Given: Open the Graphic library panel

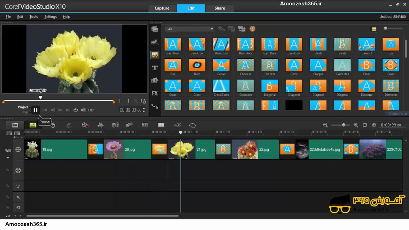Looking at the screenshot, I should click(x=155, y=80).
